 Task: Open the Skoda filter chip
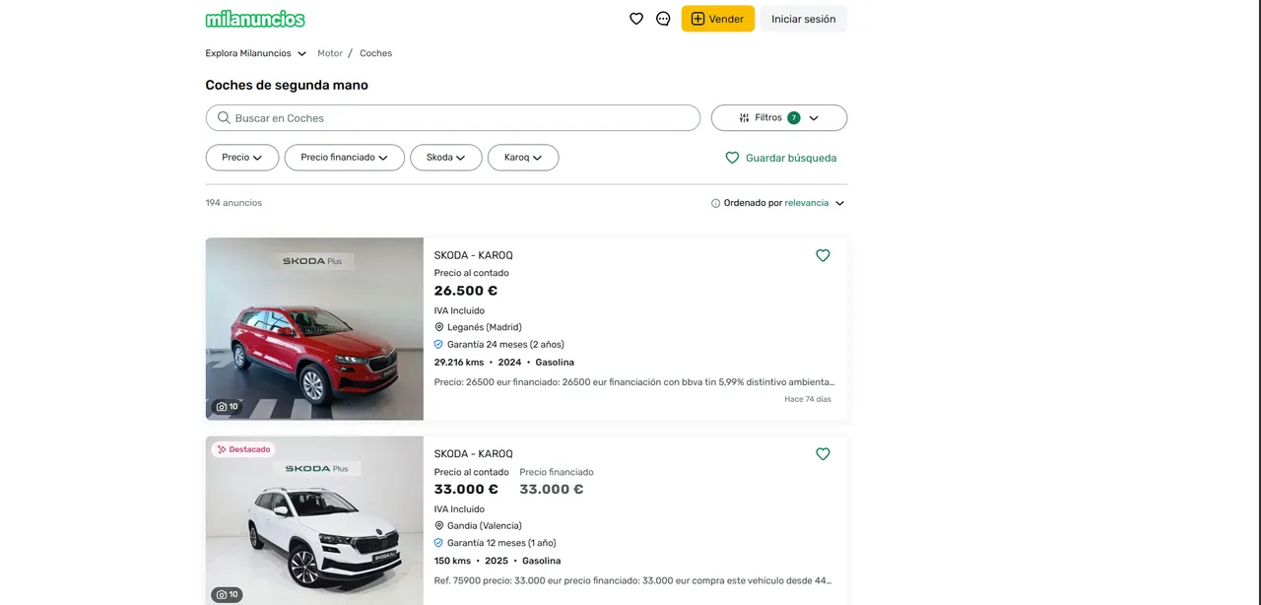(x=445, y=157)
